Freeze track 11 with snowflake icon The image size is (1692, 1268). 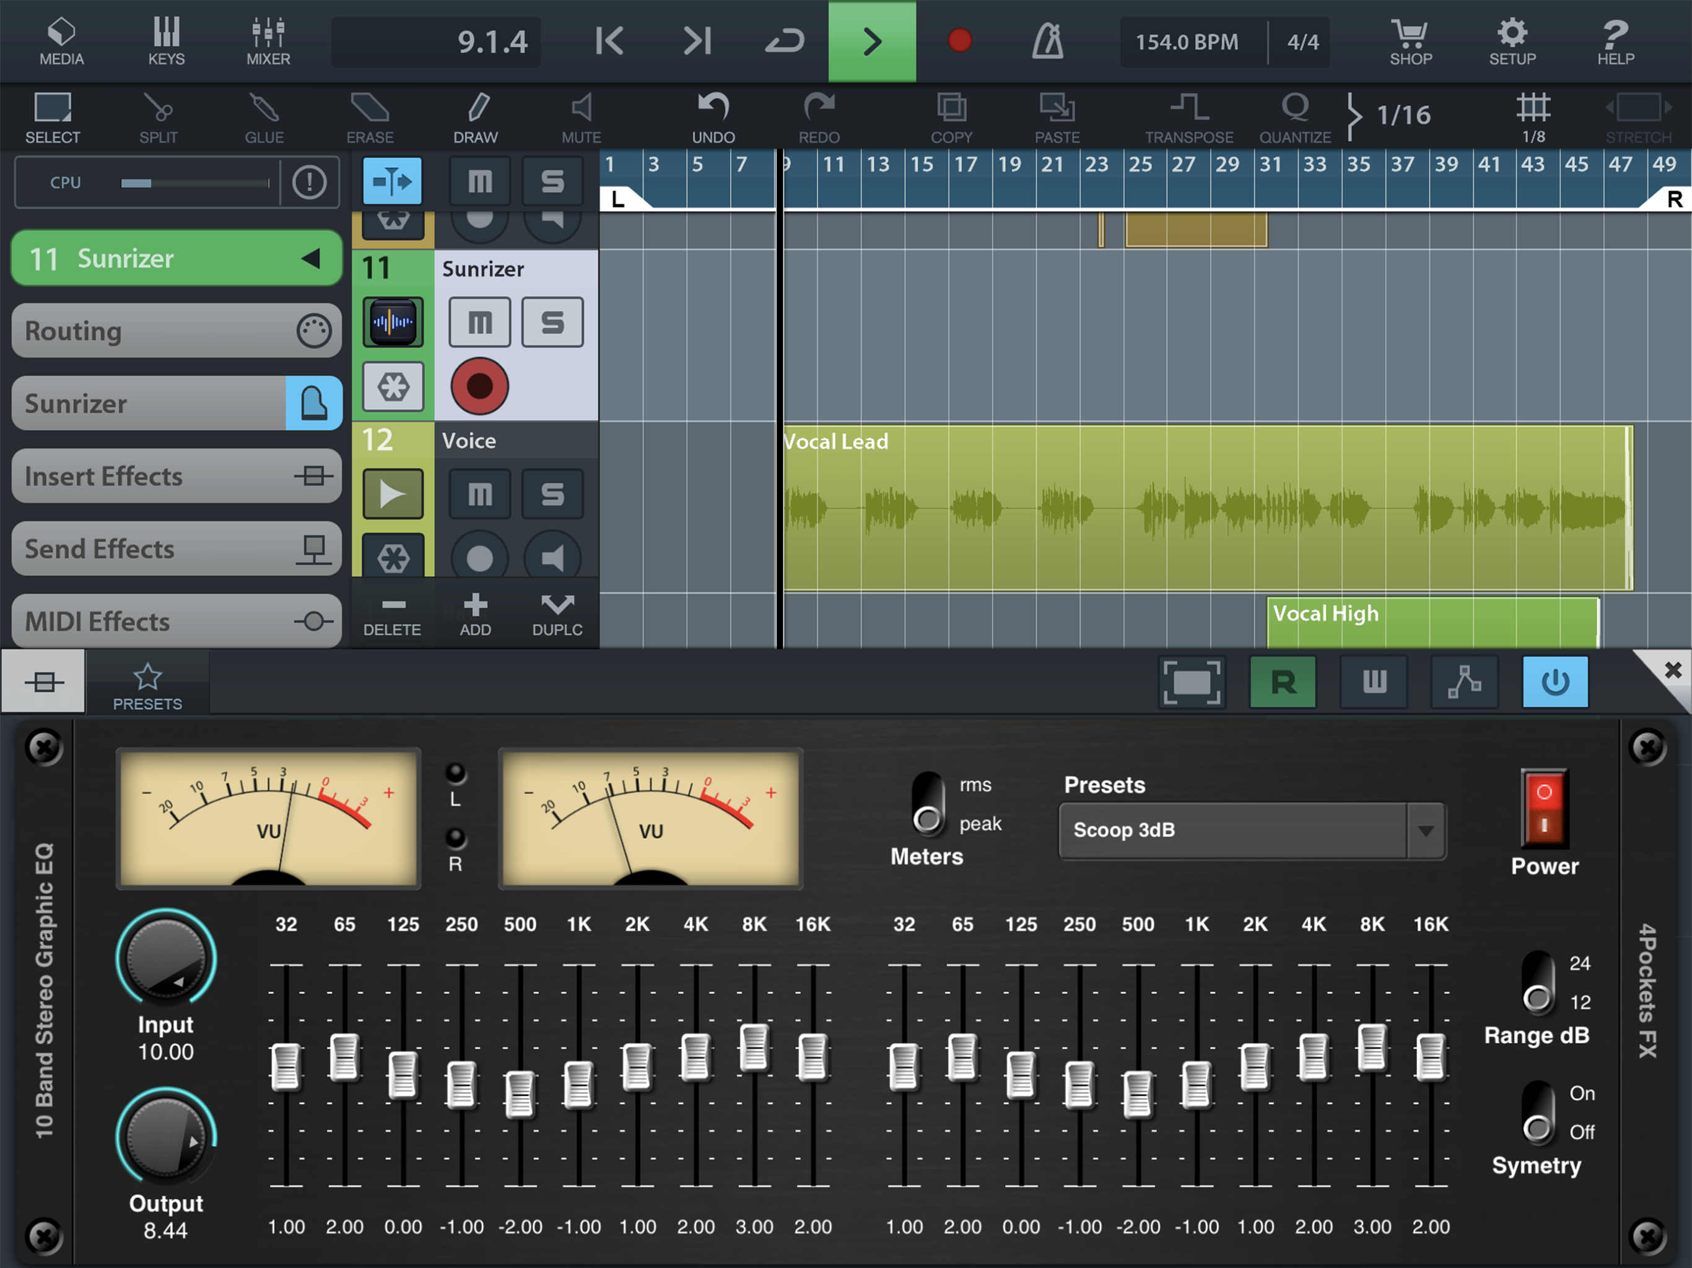pyautogui.click(x=393, y=387)
